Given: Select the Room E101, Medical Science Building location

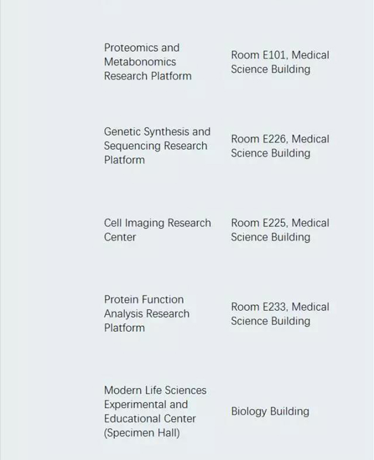Looking at the screenshot, I should click(280, 62).
